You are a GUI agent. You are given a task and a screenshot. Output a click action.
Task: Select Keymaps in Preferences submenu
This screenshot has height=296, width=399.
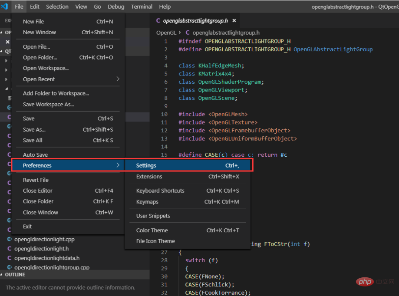[188, 202]
